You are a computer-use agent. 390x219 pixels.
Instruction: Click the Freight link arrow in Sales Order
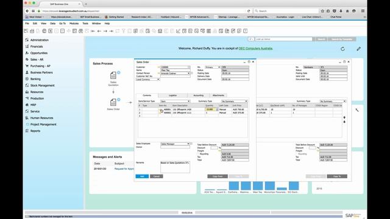pos(219,151)
